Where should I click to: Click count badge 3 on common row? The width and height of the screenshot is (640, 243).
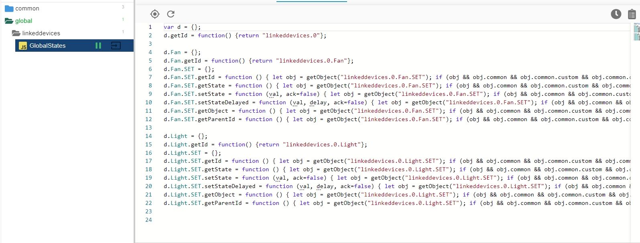tap(123, 7)
